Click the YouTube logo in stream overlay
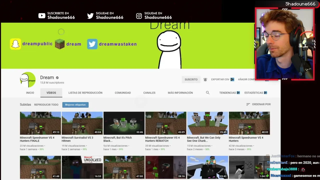This screenshot has height=180, width=320. [42, 16]
